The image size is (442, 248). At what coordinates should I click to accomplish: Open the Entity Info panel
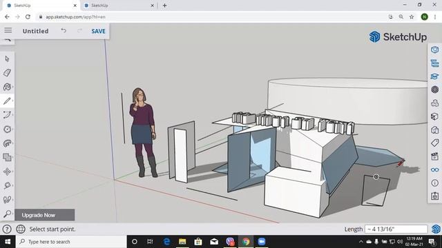pyautogui.click(x=434, y=50)
